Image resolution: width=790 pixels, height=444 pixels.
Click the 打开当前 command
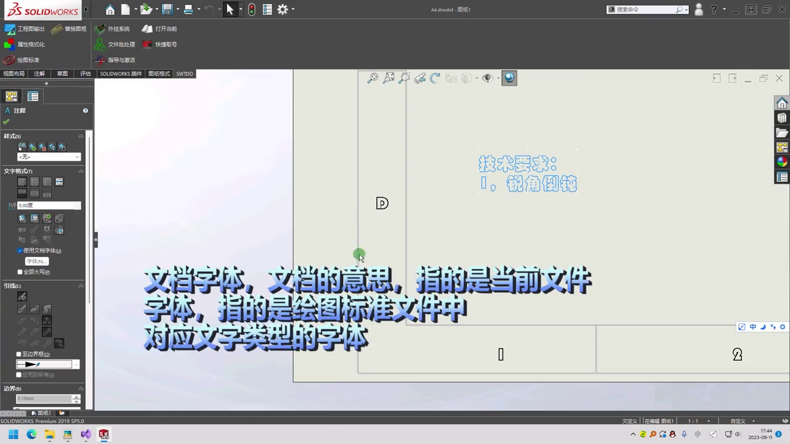tap(159, 29)
